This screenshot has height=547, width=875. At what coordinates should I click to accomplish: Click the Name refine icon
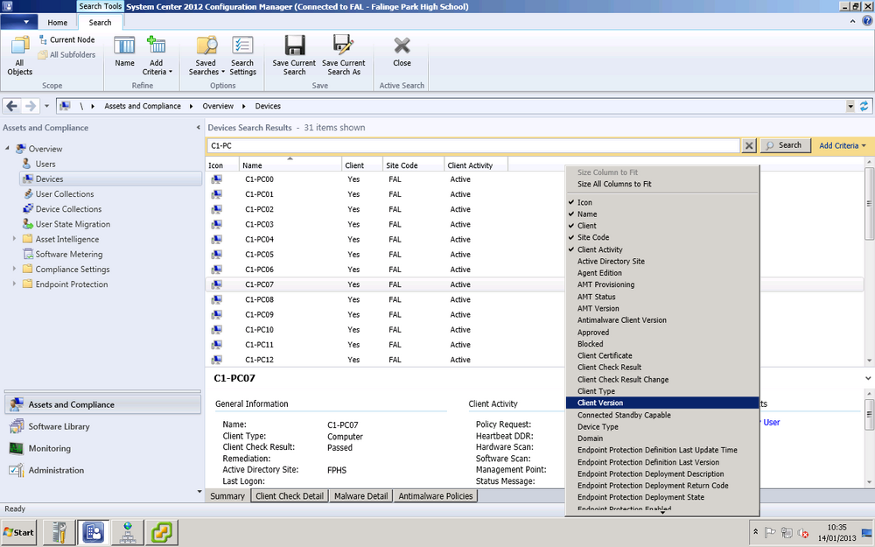click(x=124, y=52)
